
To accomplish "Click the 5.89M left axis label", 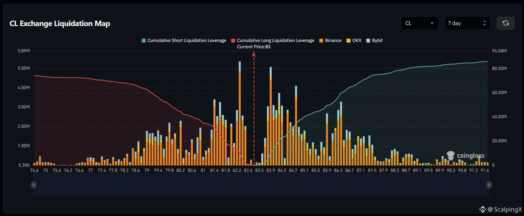I will click(24, 51).
